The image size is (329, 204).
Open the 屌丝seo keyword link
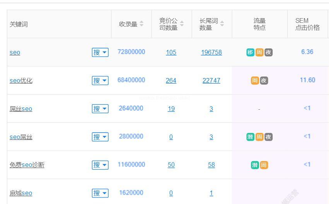coord(21,109)
